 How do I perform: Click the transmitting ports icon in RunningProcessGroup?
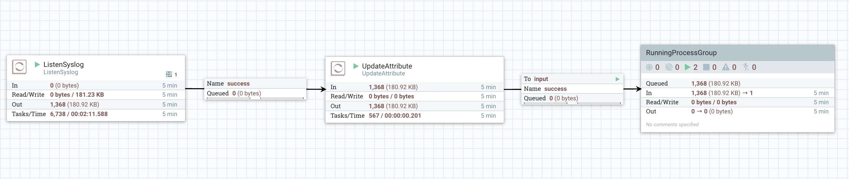pos(649,67)
